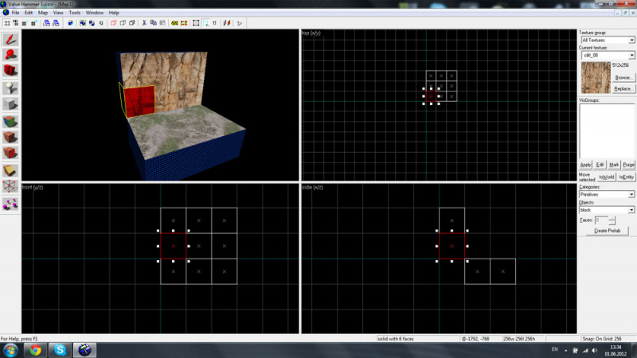The width and height of the screenshot is (637, 358).
Task: Toggle the 3D grid display
Action: pos(15,23)
